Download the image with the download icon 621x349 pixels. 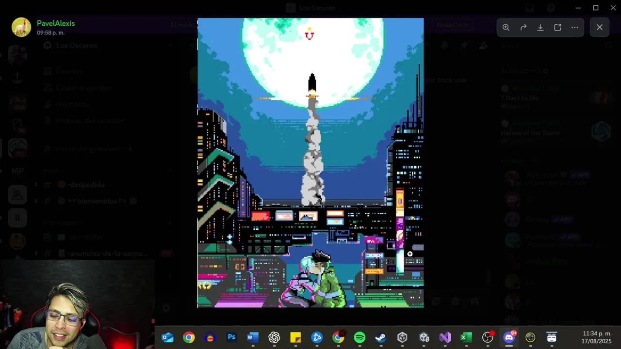click(540, 28)
